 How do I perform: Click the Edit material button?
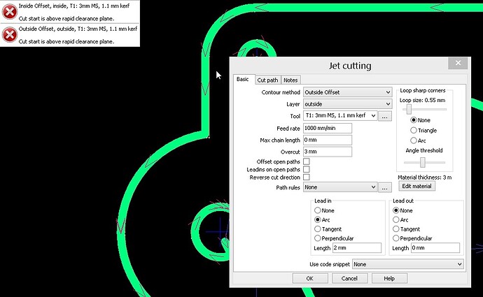416,186
